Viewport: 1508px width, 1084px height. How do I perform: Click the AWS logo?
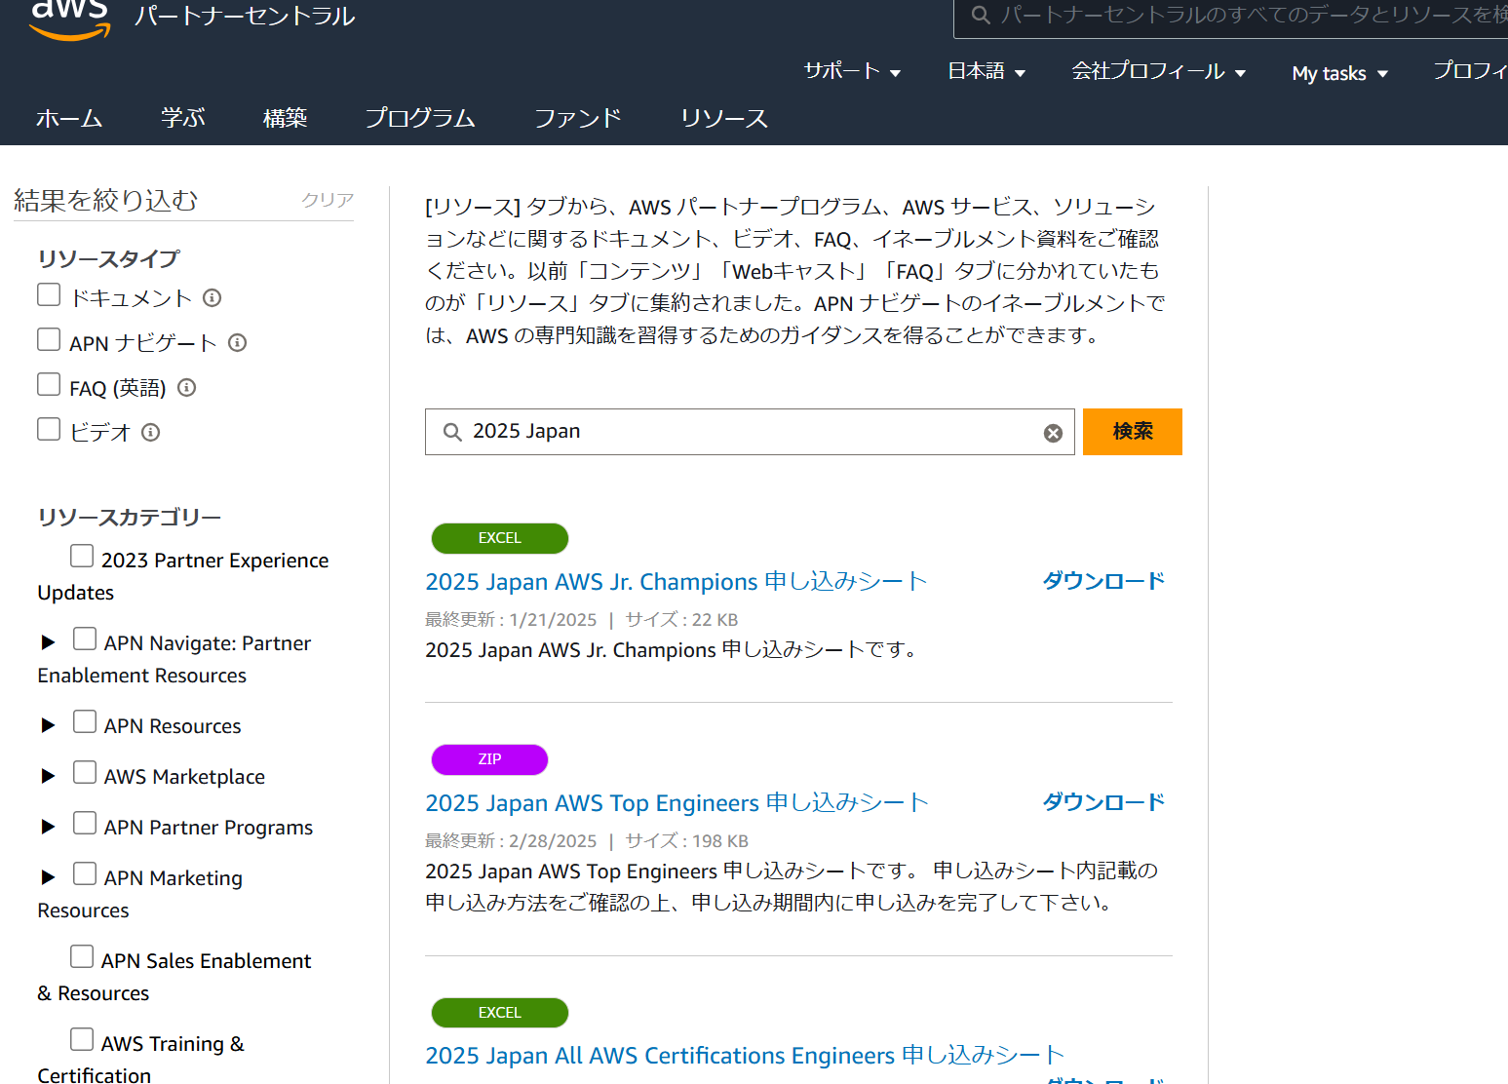click(70, 19)
